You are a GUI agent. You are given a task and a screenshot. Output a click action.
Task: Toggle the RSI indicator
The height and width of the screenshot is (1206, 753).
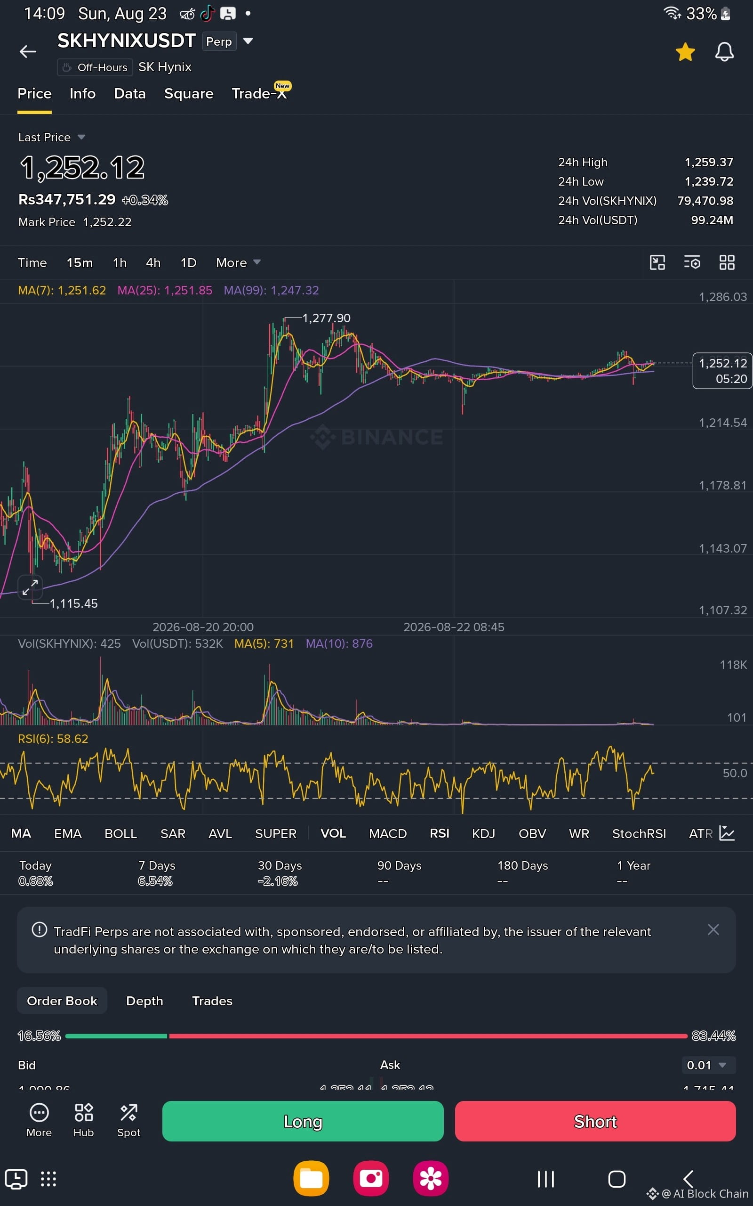click(x=439, y=833)
